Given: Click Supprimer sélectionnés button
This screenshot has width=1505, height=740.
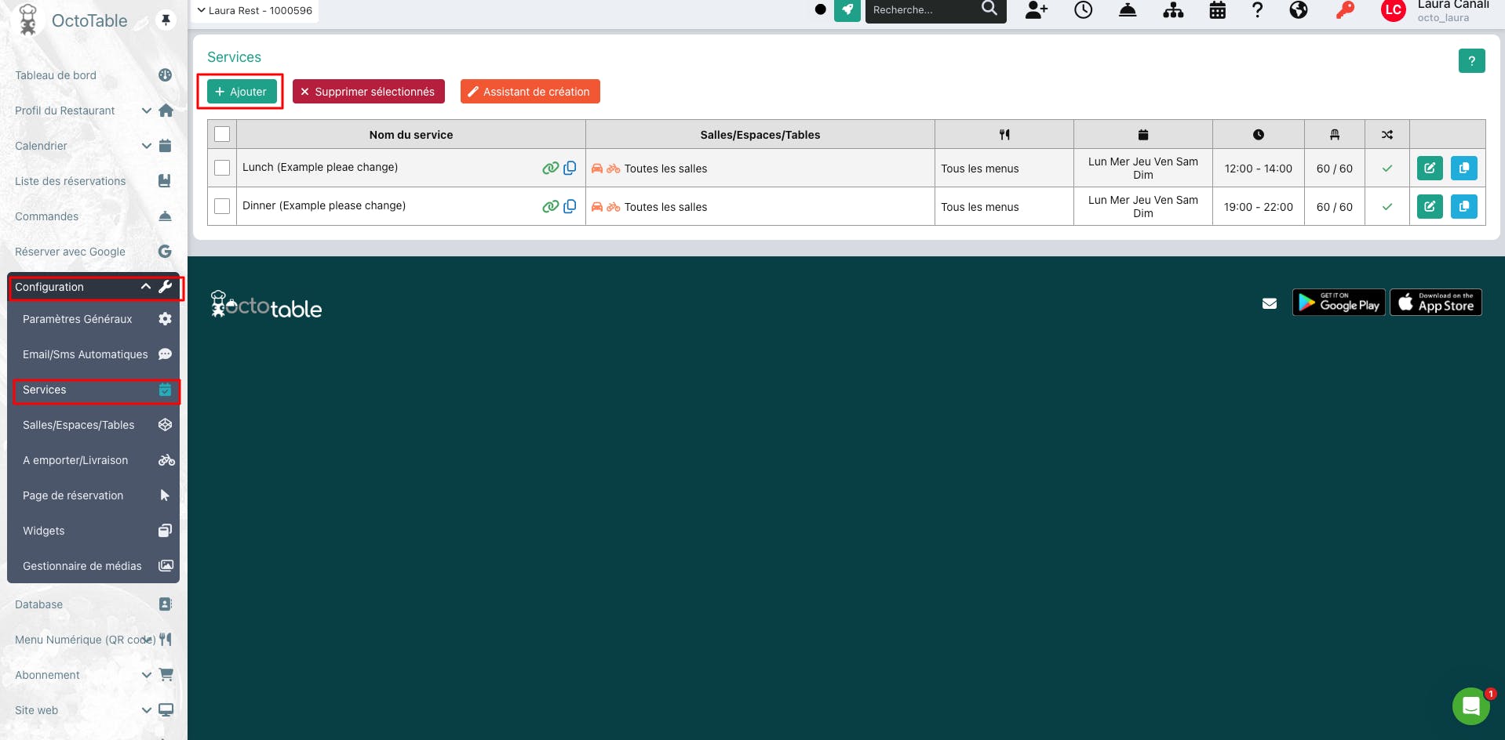Looking at the screenshot, I should click(369, 92).
